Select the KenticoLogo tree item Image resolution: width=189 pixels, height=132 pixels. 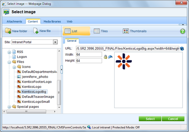coord(31,87)
